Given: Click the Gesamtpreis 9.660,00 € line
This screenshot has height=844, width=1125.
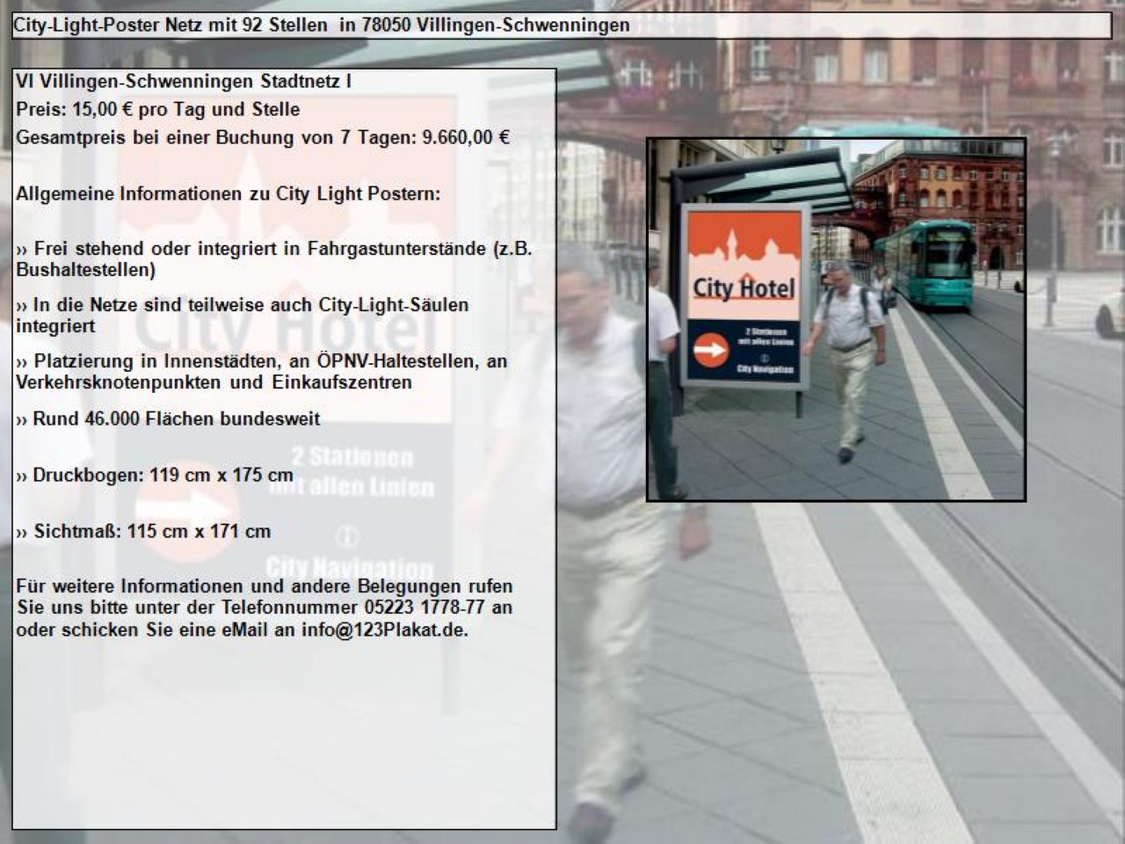Looking at the screenshot, I should (x=263, y=138).
